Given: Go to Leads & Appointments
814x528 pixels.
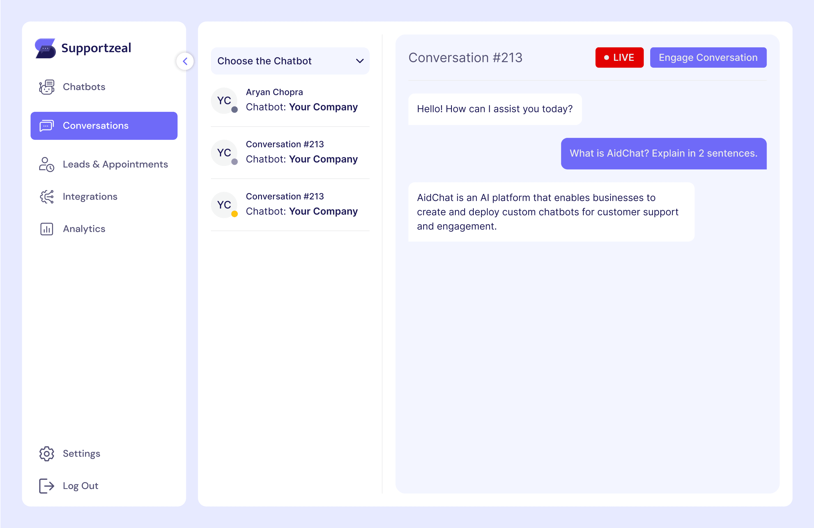Looking at the screenshot, I should coord(115,165).
